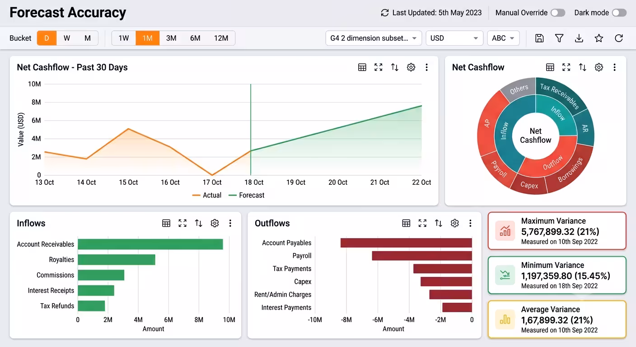Screen dimensions: 636x347
Task: Click the Payroll outflow bar
Action: coord(422,256)
